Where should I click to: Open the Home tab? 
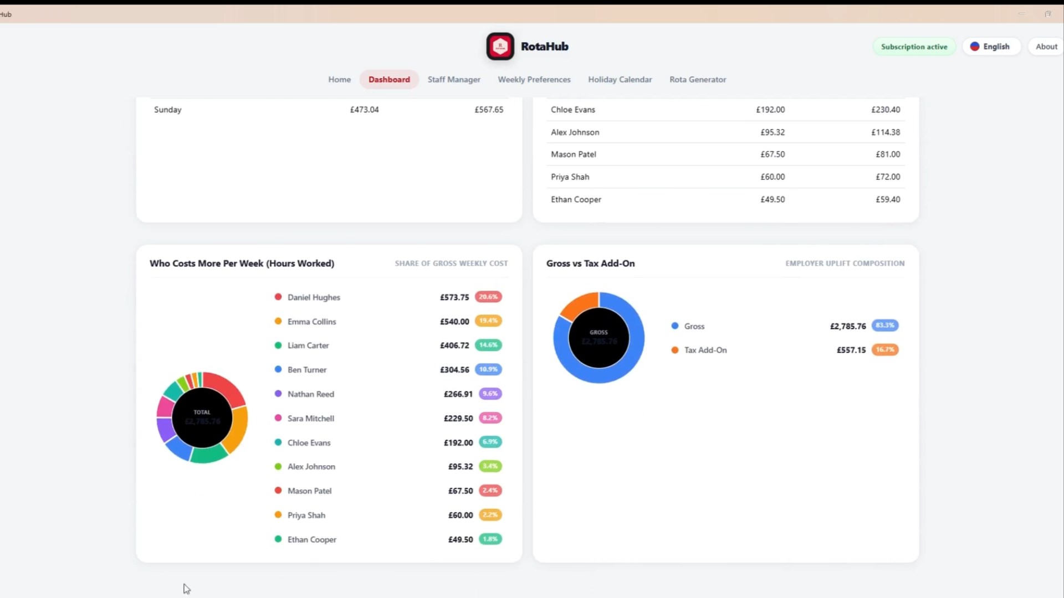point(339,80)
